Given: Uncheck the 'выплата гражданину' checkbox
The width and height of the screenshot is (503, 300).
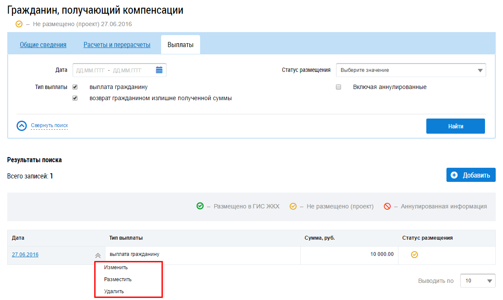Looking at the screenshot, I should click(x=75, y=87).
